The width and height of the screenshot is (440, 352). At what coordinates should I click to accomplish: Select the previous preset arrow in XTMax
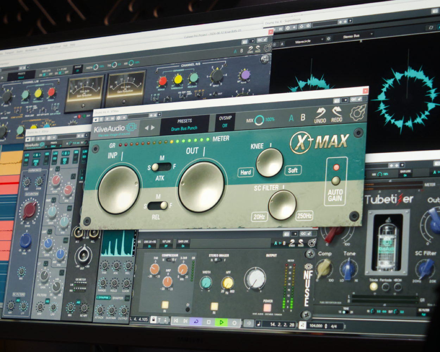pos(147,128)
